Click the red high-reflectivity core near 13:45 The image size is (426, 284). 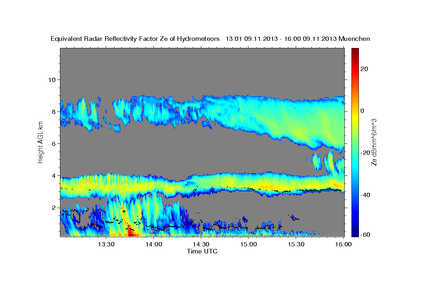pos(131,233)
